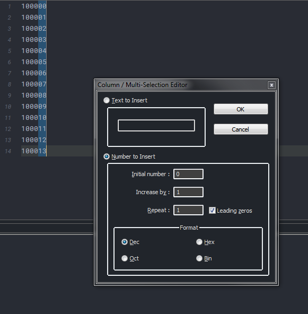308x314 pixels.
Task: Click line 2 text 100001
Action: (34, 18)
